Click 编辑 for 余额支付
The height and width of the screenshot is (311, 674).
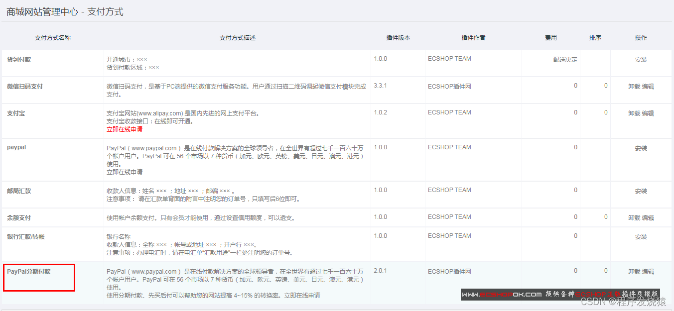pyautogui.click(x=647, y=217)
